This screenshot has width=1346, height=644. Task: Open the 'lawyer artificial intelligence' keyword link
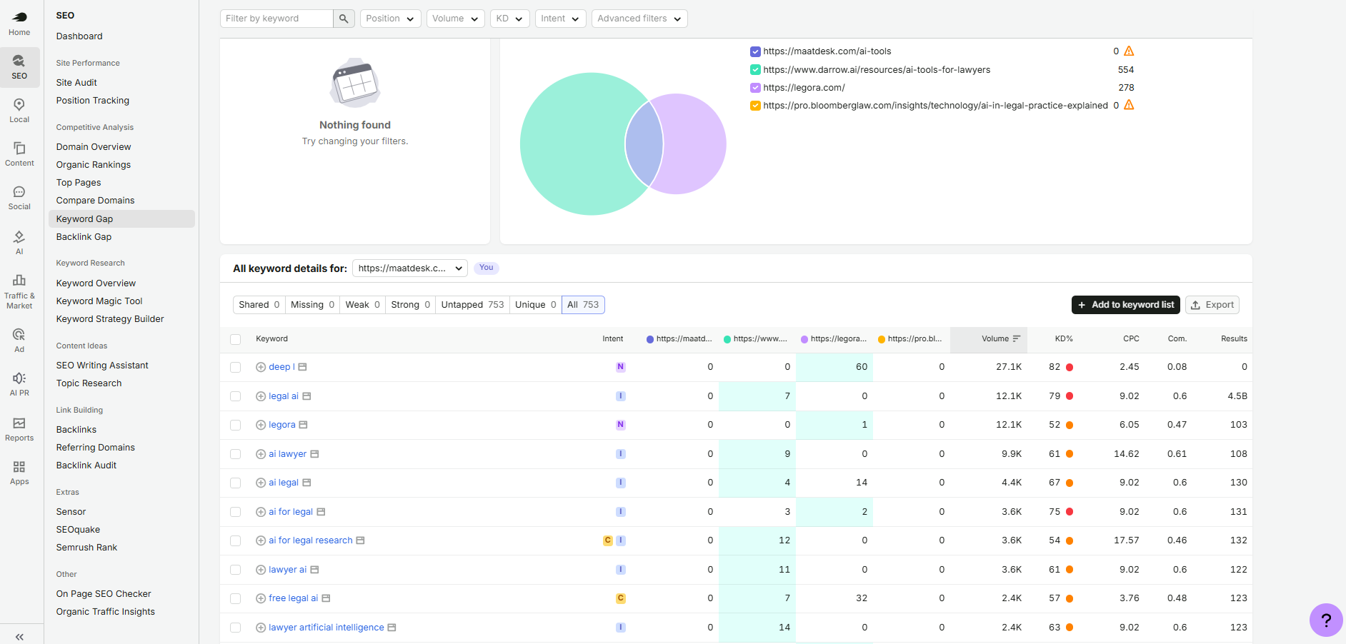pos(326,628)
